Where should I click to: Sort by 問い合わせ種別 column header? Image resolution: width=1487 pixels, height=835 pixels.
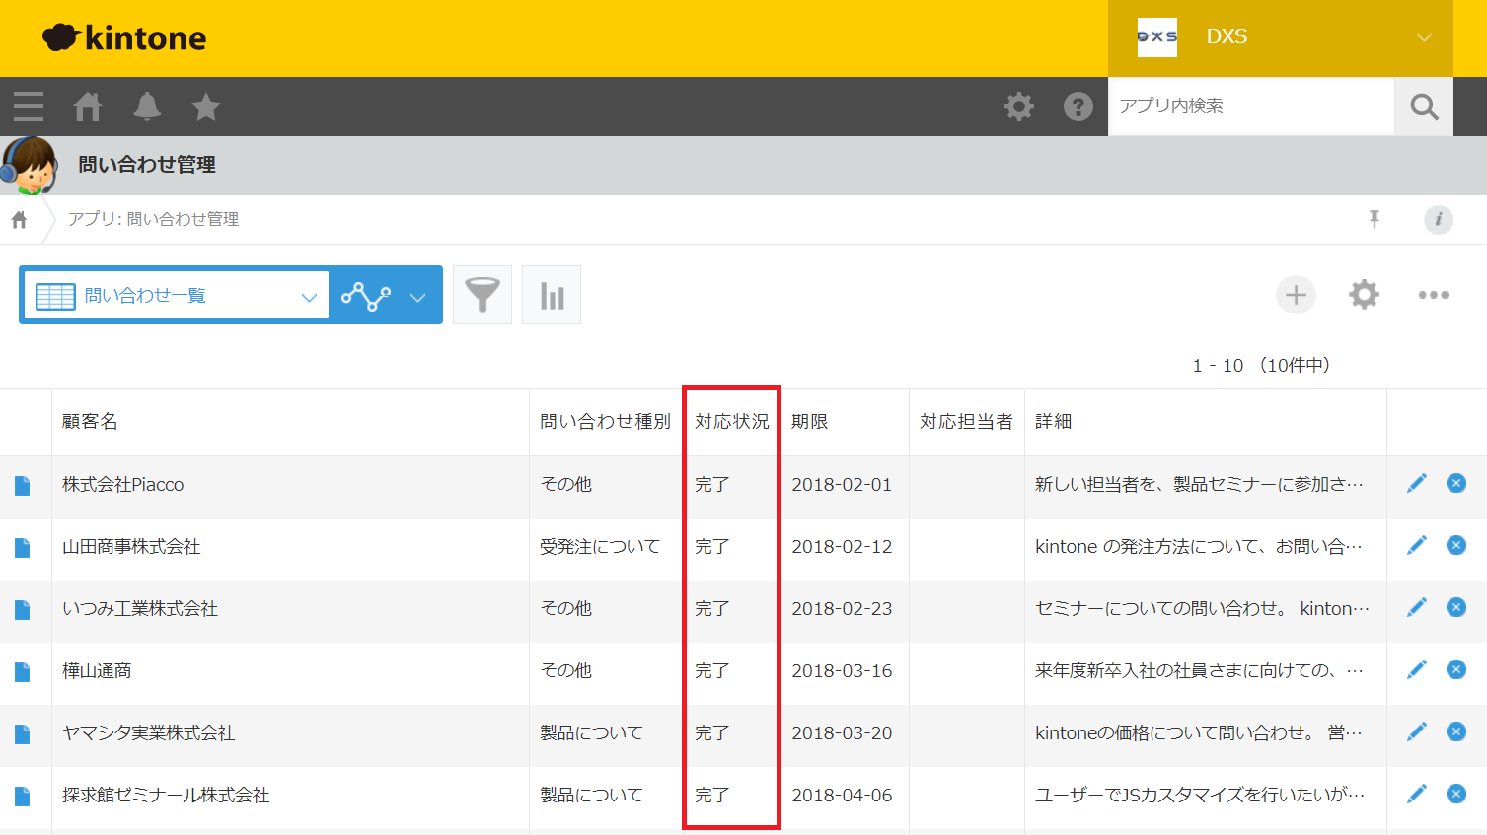(606, 422)
